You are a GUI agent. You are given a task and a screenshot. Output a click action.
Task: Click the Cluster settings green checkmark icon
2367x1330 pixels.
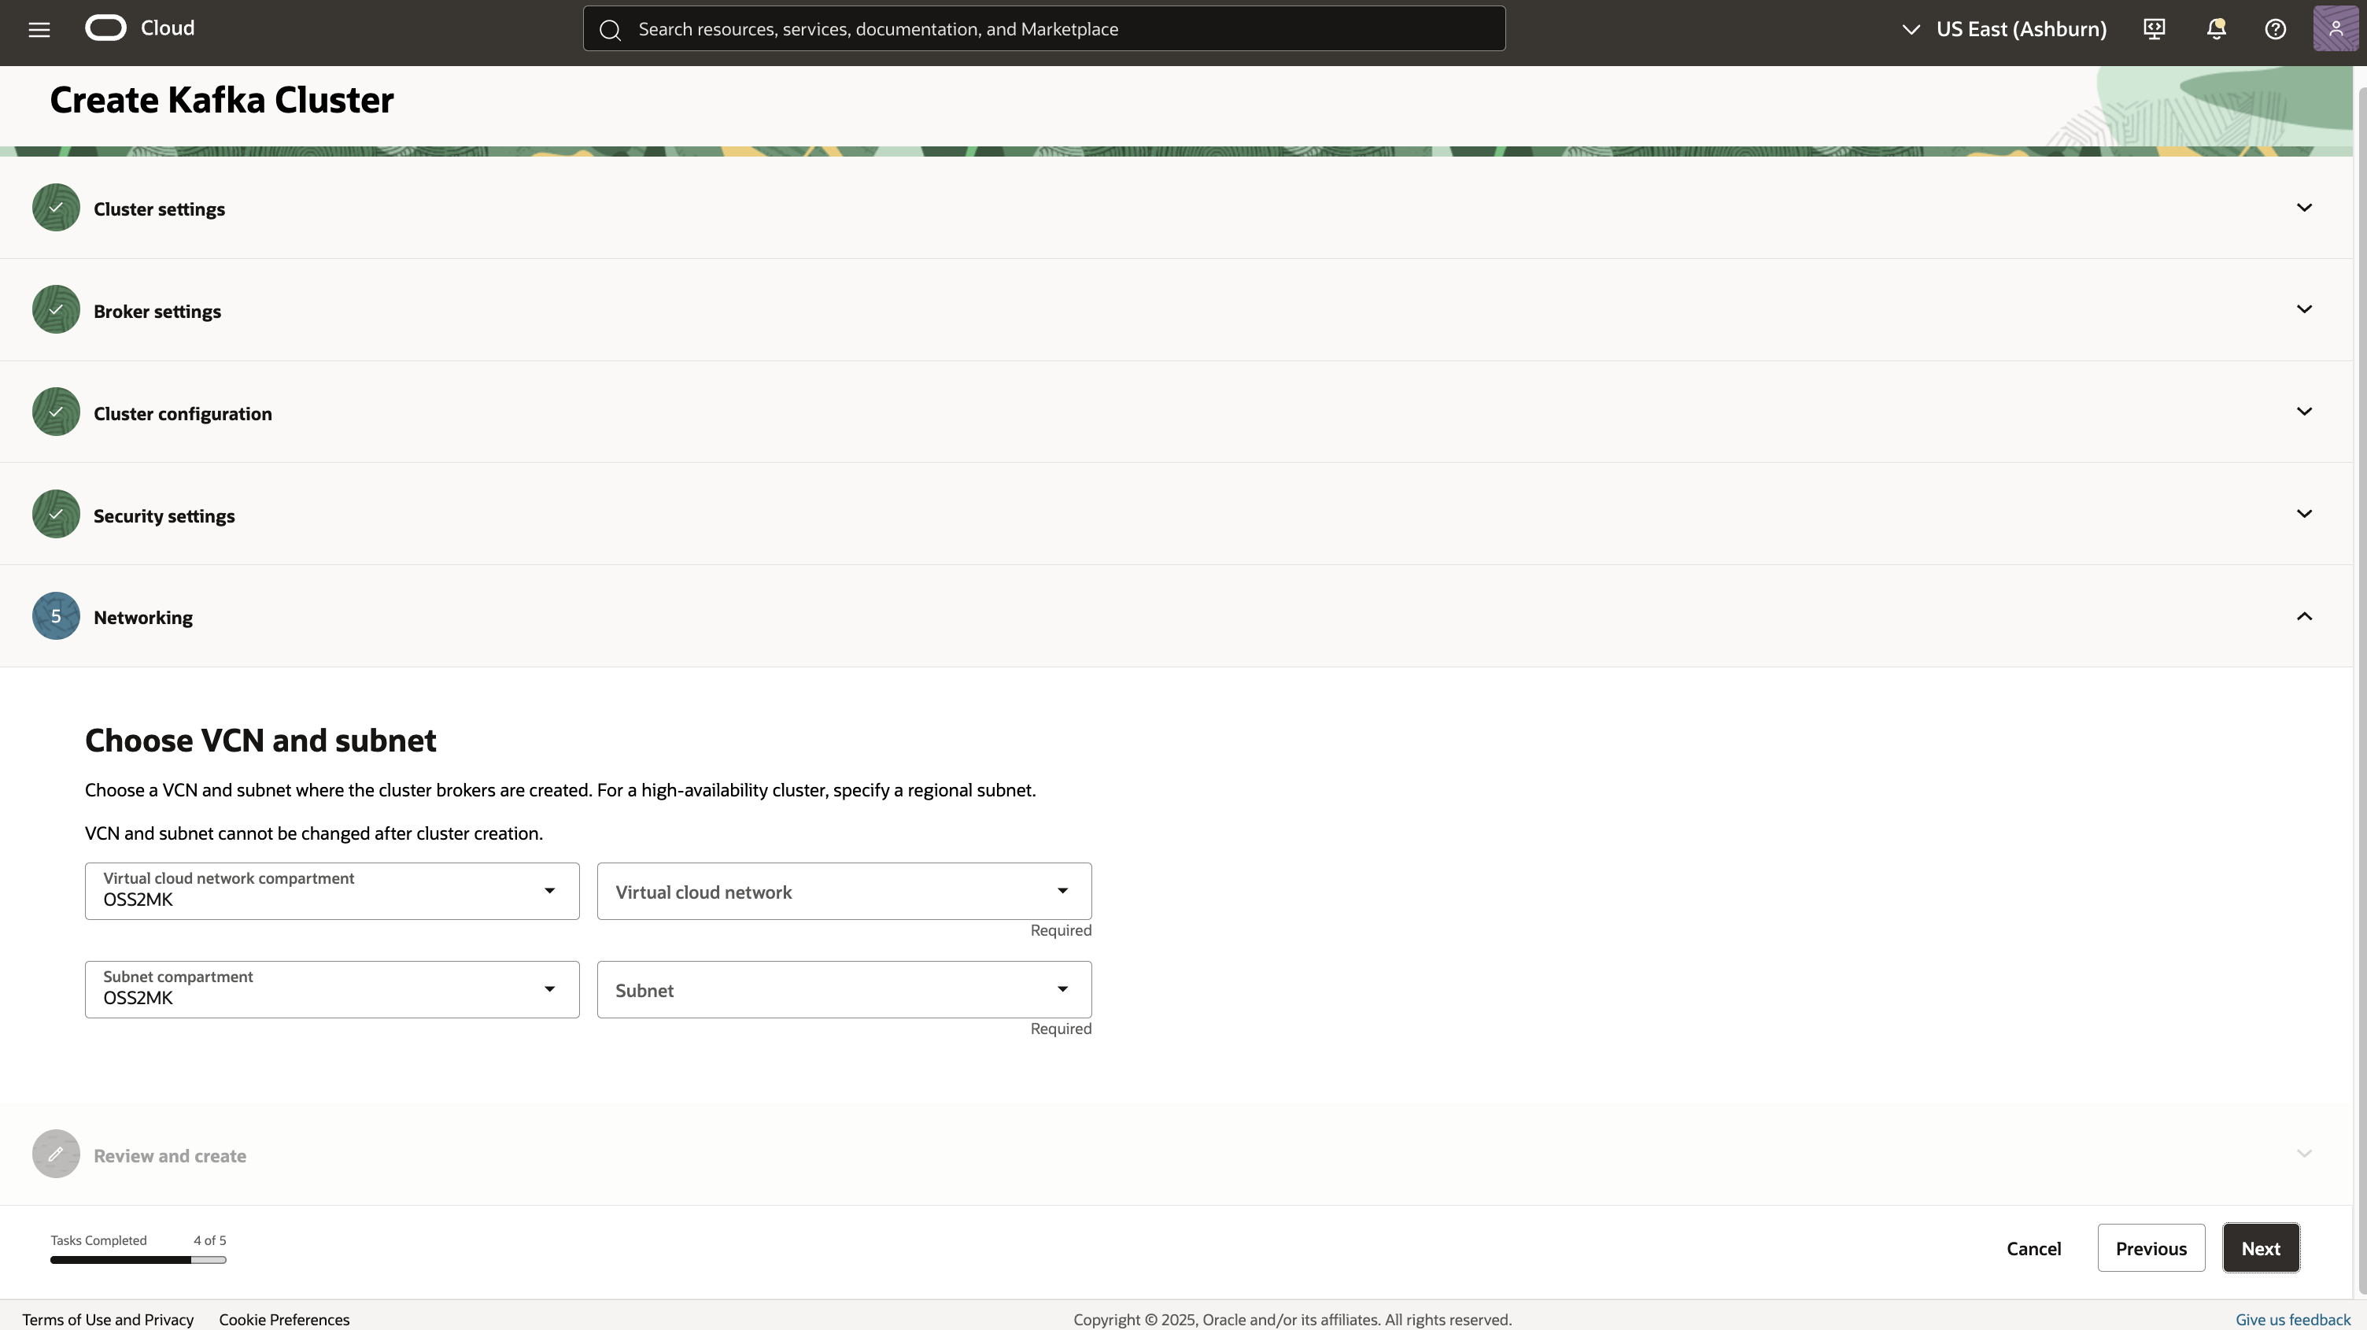coord(56,208)
